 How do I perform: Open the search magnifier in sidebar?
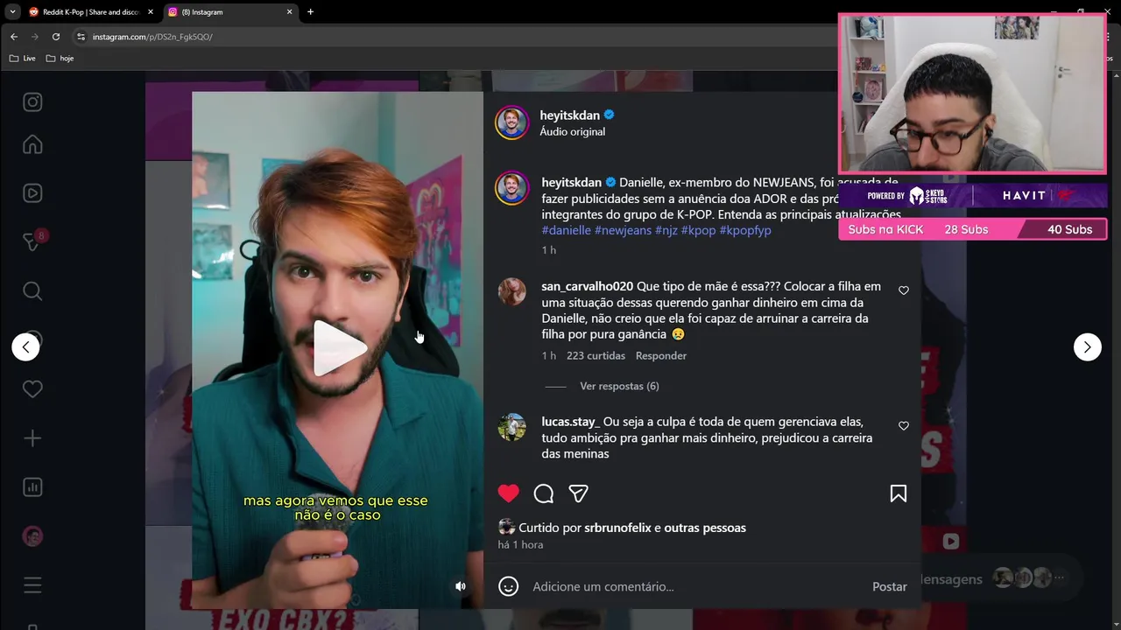coord(32,291)
